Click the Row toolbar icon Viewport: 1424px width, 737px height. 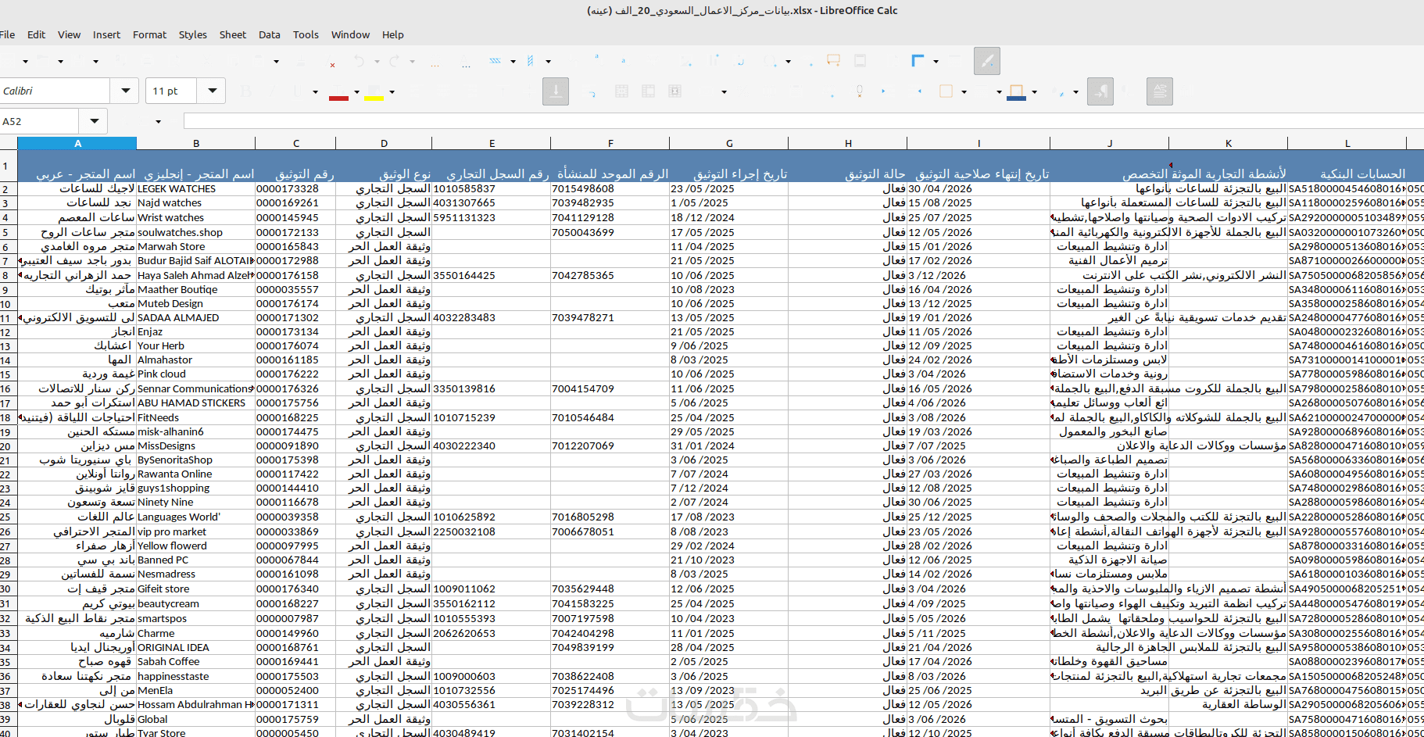coord(496,61)
